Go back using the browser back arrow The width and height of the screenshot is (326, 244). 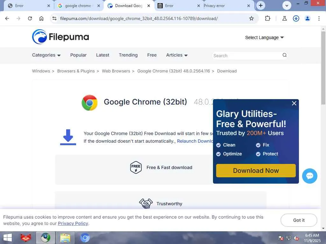point(7,18)
